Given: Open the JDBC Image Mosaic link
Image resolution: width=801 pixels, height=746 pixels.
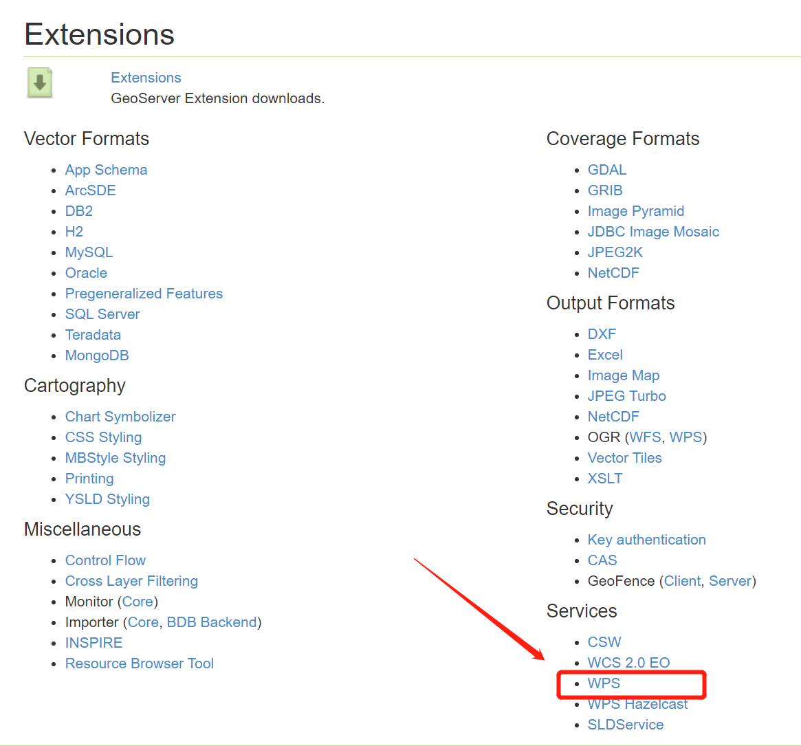Looking at the screenshot, I should coord(653,232).
